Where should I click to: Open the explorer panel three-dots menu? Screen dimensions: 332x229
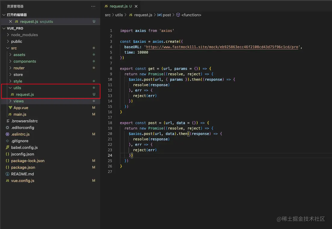[x=93, y=6]
